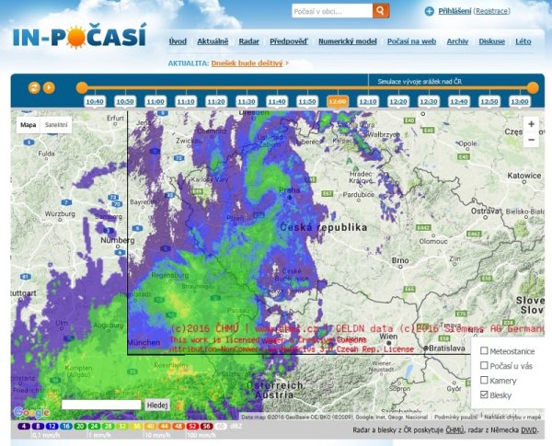Open the Radar menu item

(x=249, y=41)
